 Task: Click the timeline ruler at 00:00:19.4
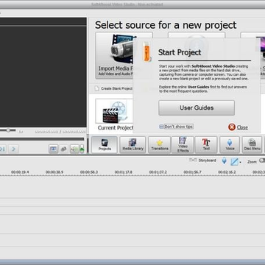click(20, 172)
